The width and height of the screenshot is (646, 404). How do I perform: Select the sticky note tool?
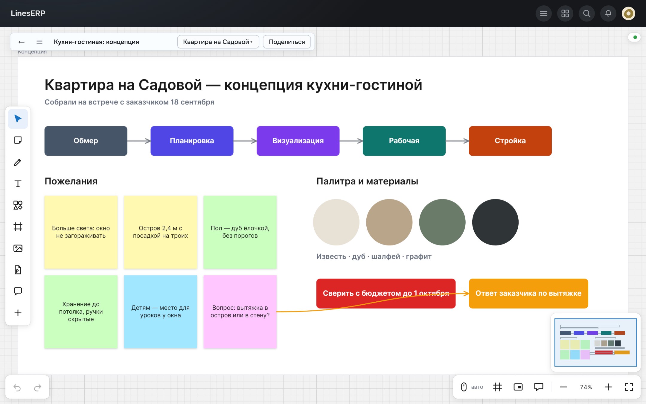[x=18, y=140]
